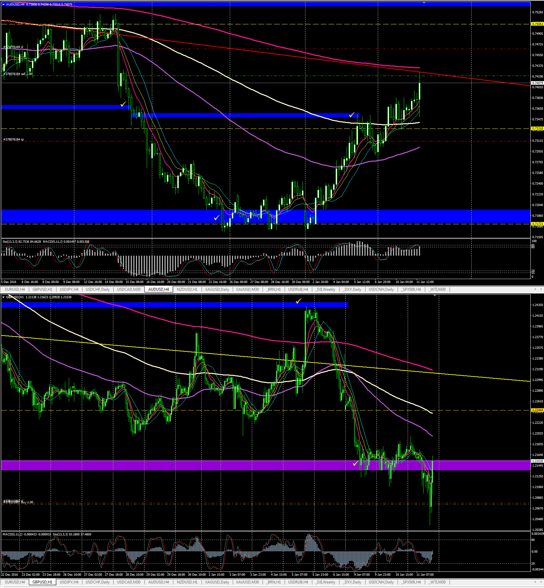
Task: Open XAUUSD,M30 tab below the AUDUSD chart
Action: 247,289
